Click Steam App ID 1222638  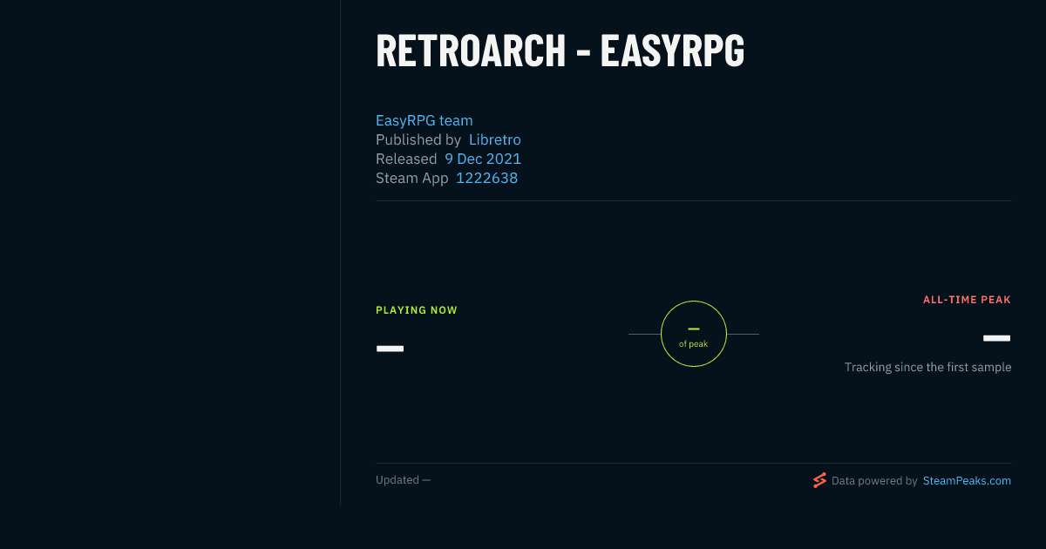click(x=487, y=178)
